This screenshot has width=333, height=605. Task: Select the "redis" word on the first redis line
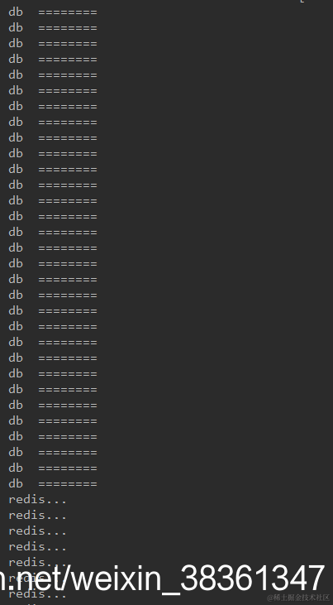26,500
